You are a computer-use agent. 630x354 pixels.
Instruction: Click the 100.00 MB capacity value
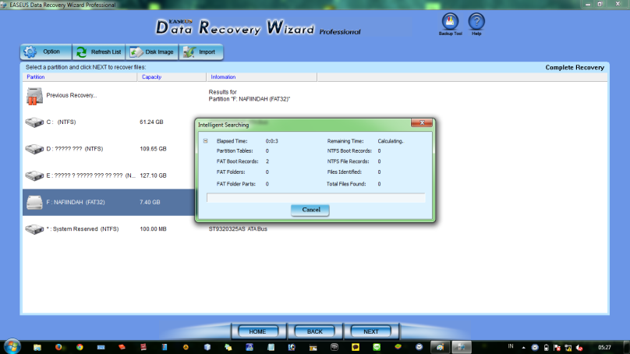153,229
